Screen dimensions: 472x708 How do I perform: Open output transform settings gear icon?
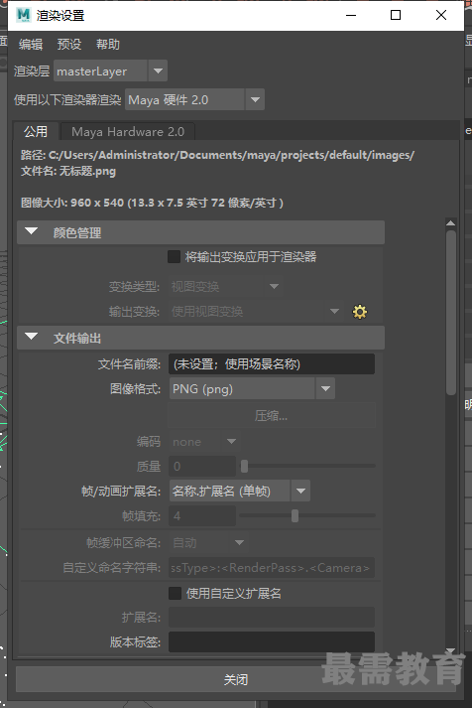pyautogui.click(x=359, y=312)
